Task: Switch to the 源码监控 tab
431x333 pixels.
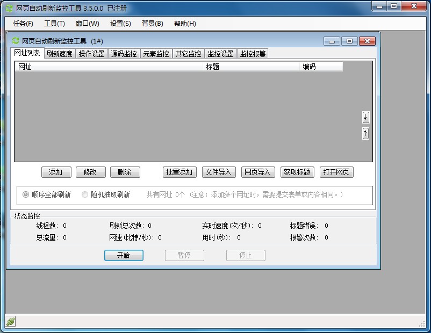Action: point(124,54)
